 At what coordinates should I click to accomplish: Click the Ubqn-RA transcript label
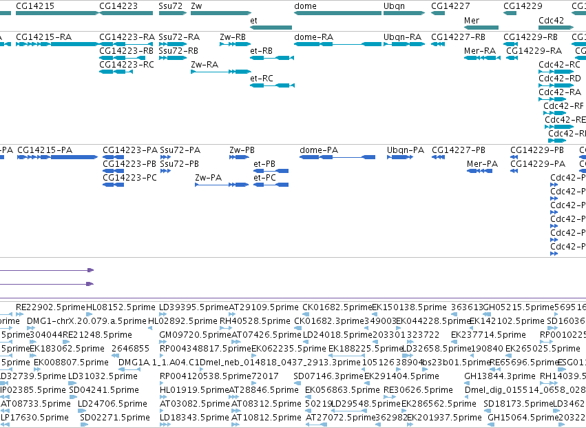pos(403,37)
